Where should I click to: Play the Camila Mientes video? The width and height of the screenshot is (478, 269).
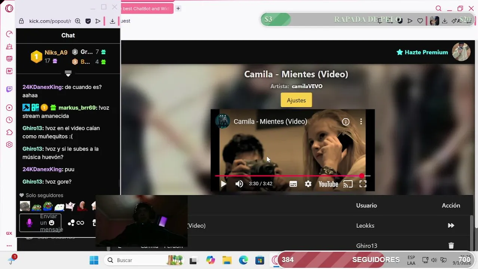tap(223, 184)
